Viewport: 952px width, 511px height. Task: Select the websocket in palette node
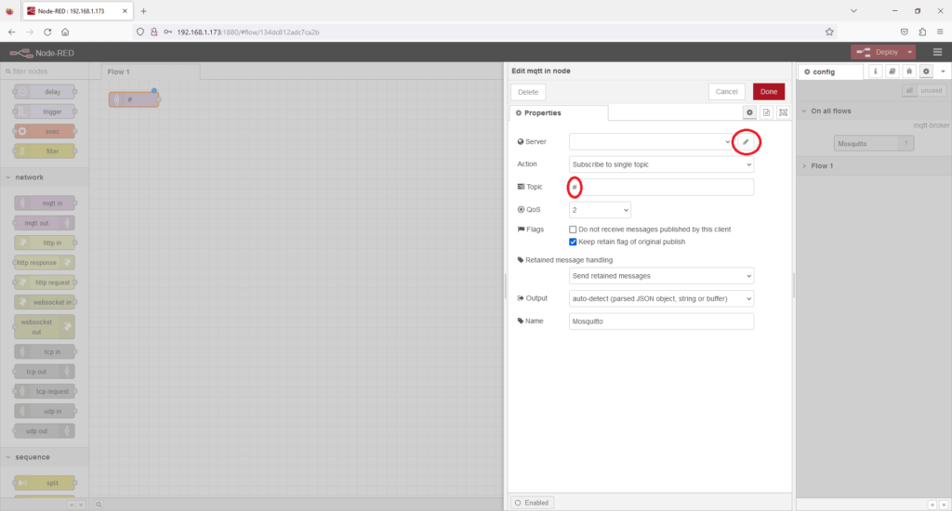tap(46, 302)
